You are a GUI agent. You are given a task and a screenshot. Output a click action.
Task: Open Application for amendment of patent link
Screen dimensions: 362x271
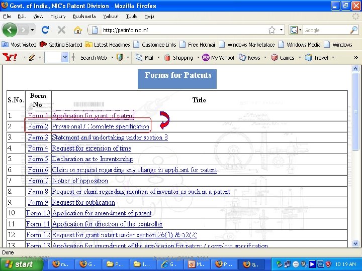click(x=102, y=213)
